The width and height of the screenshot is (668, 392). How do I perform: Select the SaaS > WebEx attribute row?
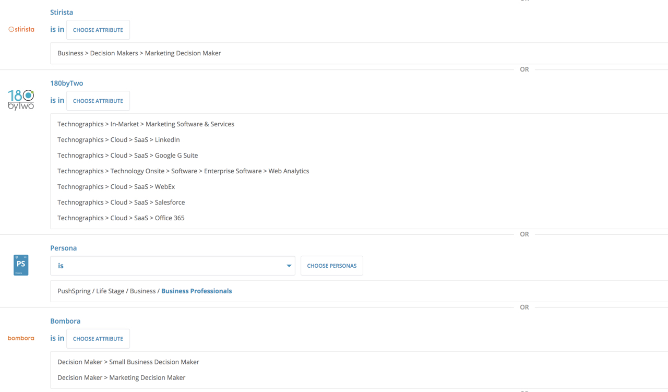(116, 187)
